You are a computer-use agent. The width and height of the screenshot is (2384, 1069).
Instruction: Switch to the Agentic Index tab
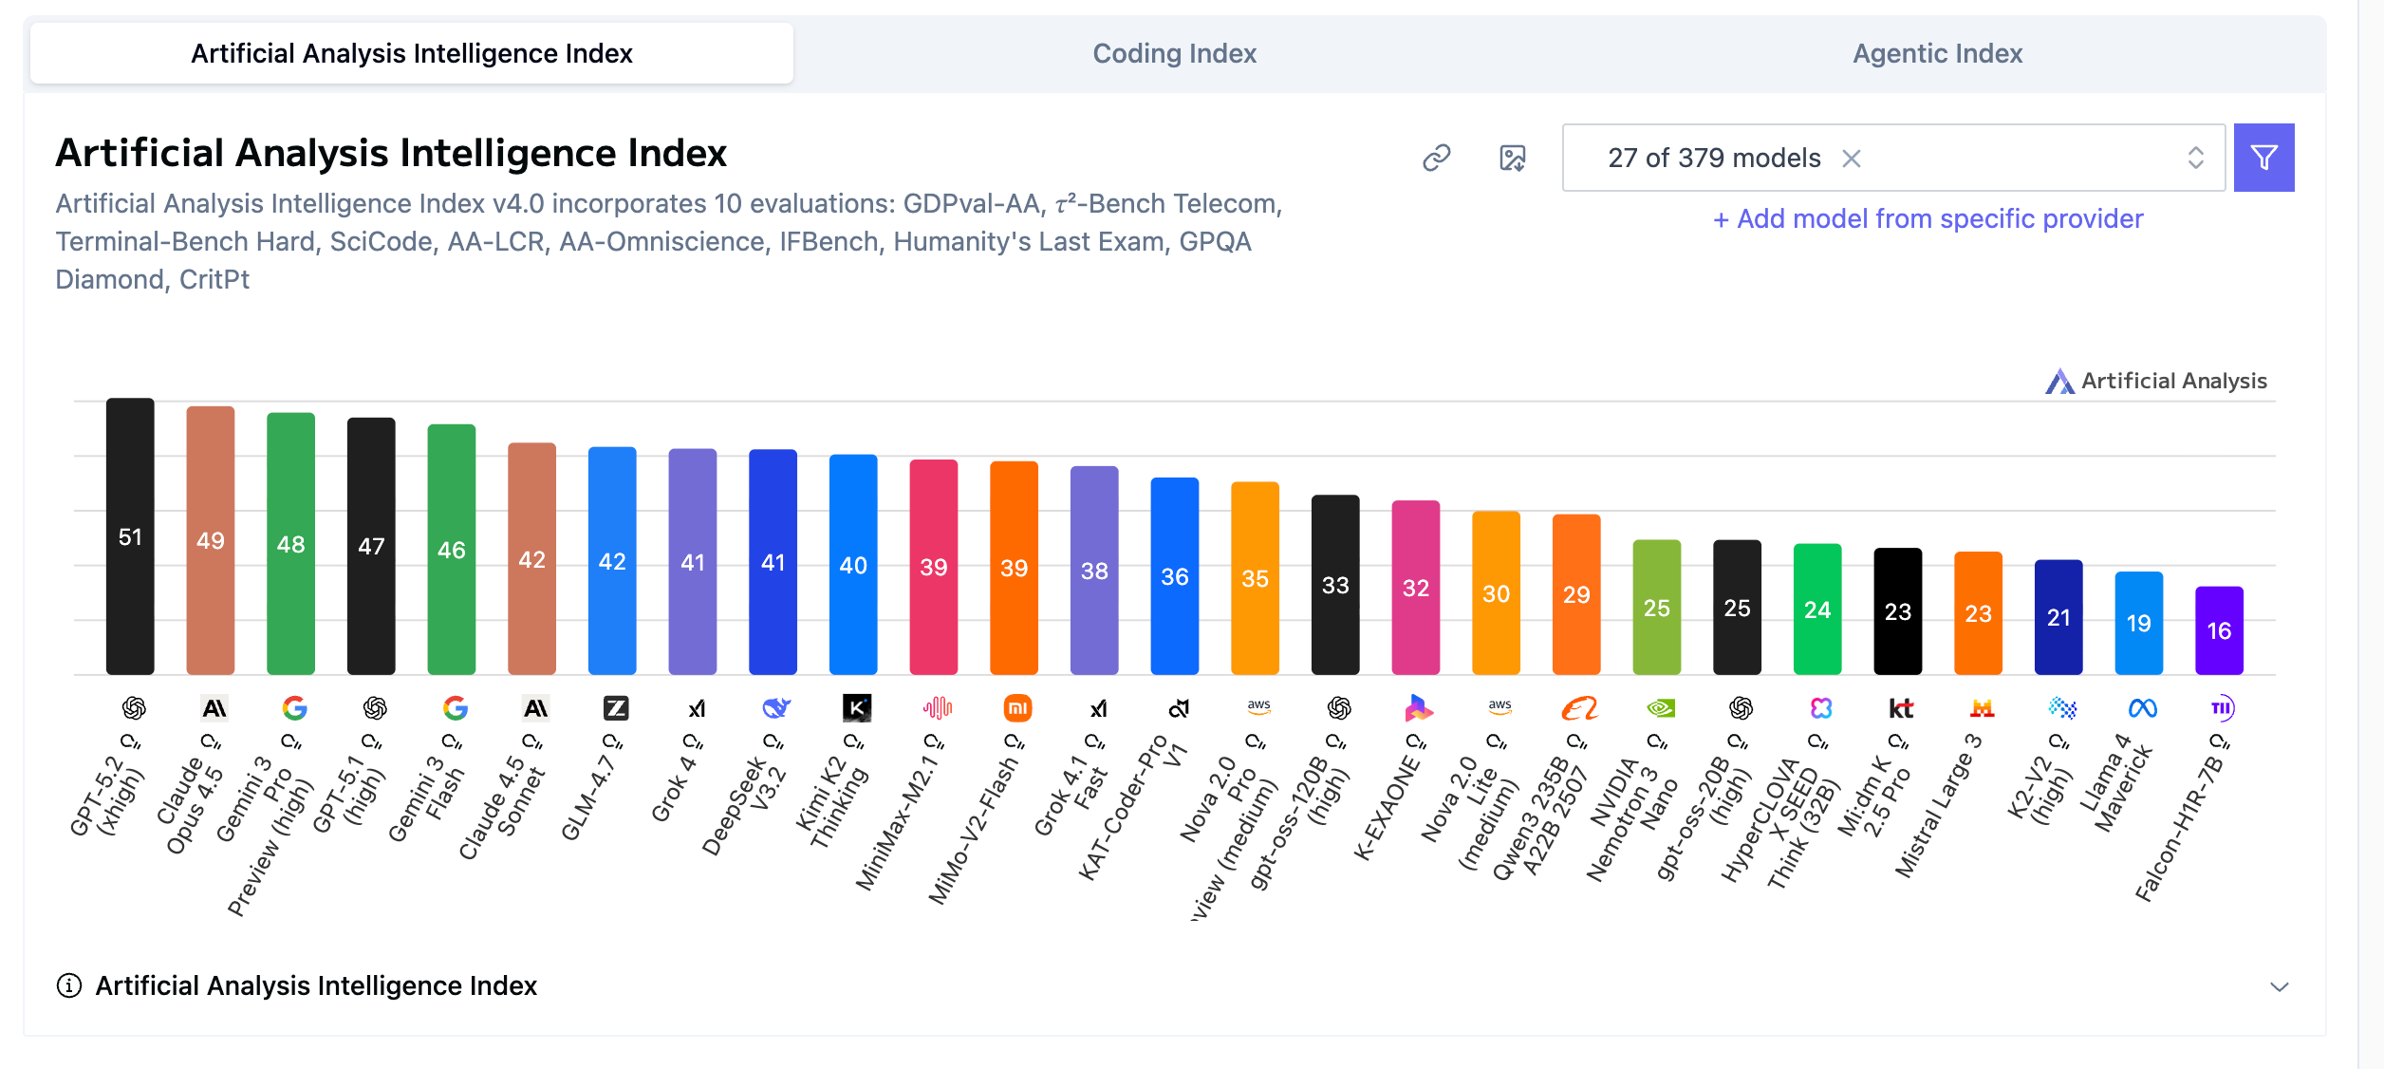click(1937, 53)
